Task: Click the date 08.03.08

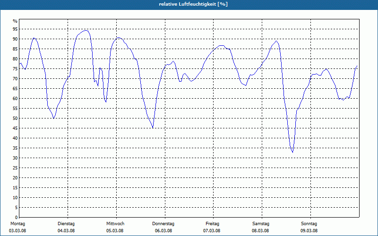Action: tap(260, 231)
